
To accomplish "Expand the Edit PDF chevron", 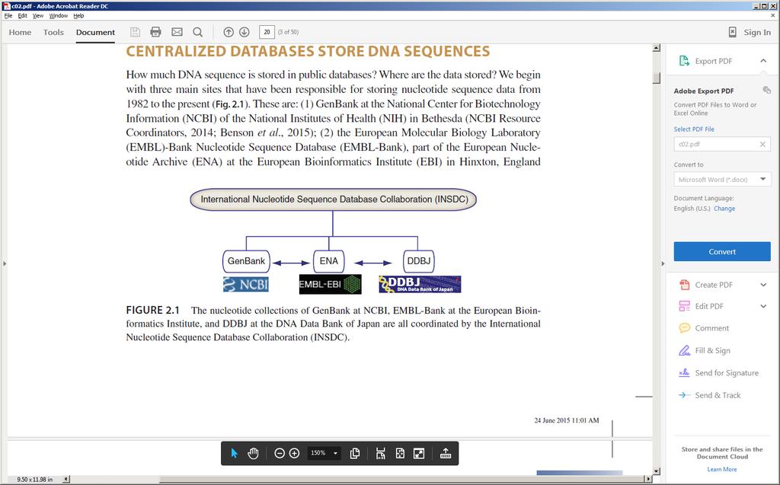I will coord(763,306).
